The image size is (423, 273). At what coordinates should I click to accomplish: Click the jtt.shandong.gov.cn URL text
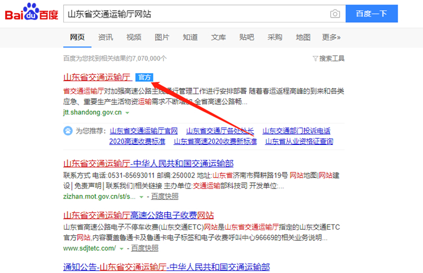click(92, 112)
